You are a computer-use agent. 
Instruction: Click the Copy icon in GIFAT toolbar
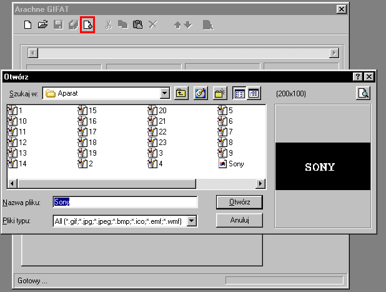click(123, 24)
